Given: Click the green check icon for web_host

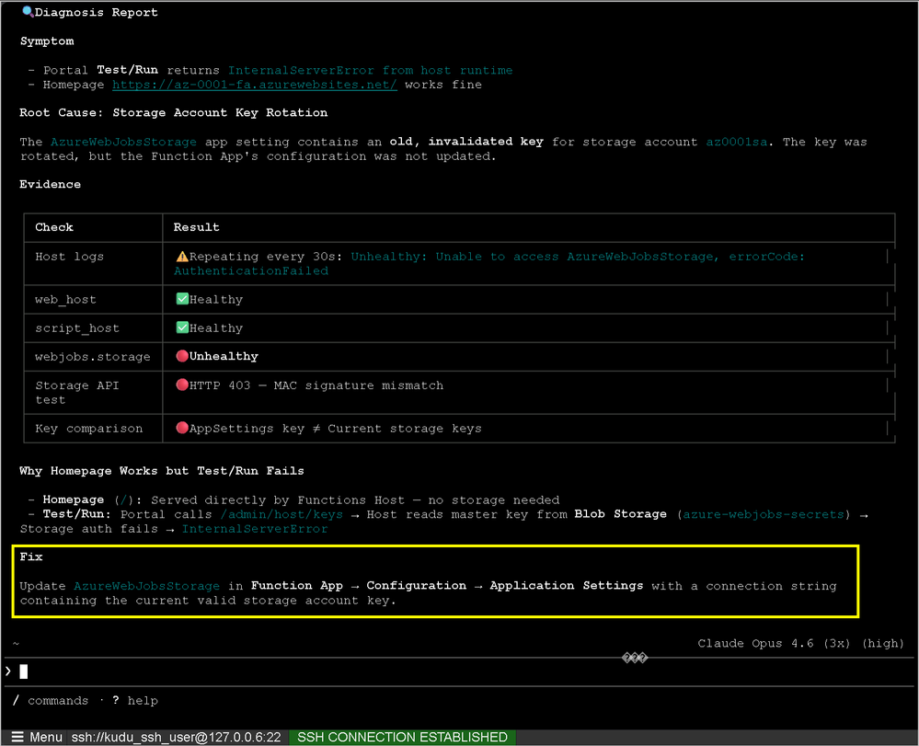Looking at the screenshot, I should tap(182, 299).
